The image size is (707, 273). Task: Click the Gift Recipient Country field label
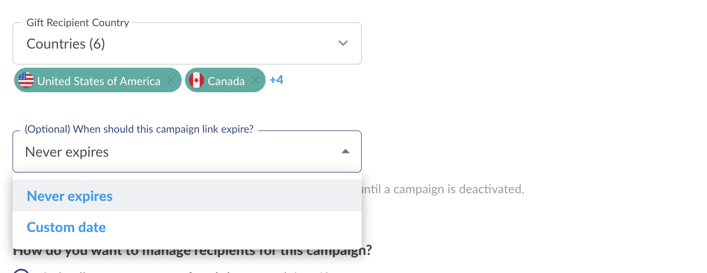pyautogui.click(x=78, y=23)
